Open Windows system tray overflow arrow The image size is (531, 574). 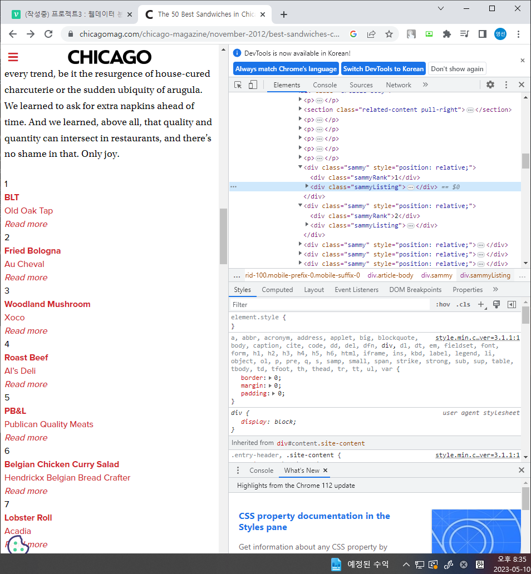(x=406, y=564)
